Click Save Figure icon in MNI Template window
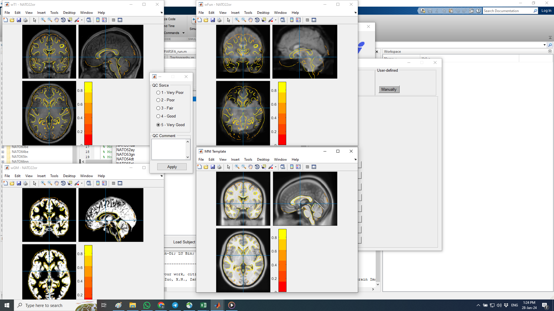 pyautogui.click(x=213, y=167)
